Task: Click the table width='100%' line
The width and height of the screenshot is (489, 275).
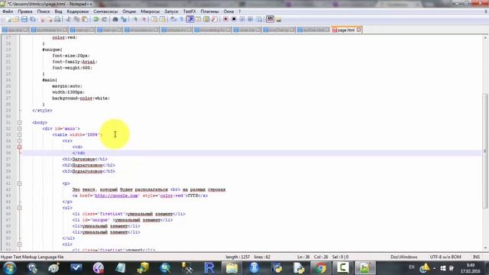Action: tap(77, 134)
